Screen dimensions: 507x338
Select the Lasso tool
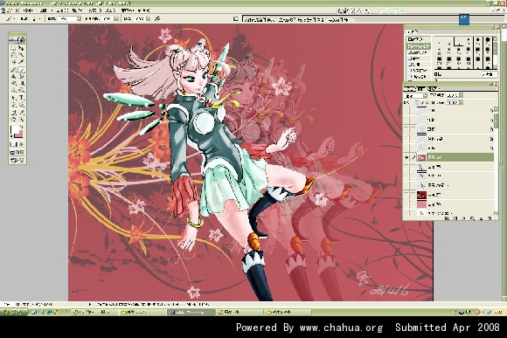pos(14,55)
